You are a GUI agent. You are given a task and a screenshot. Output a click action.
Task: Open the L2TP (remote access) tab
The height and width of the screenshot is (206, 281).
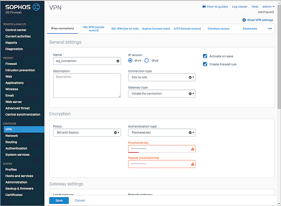coord(187,29)
